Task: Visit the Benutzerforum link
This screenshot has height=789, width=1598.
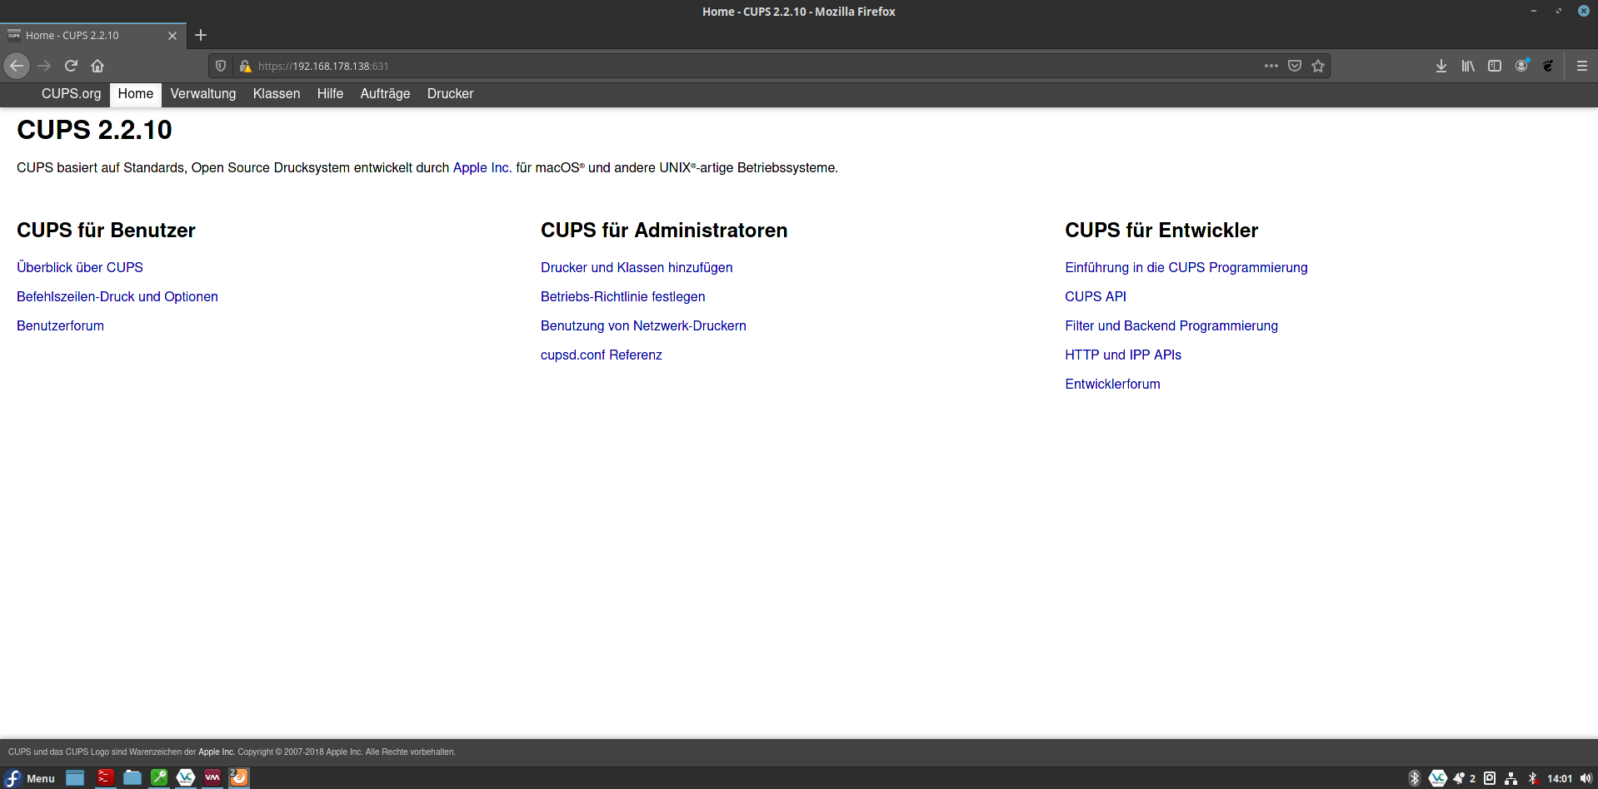Action: click(60, 325)
